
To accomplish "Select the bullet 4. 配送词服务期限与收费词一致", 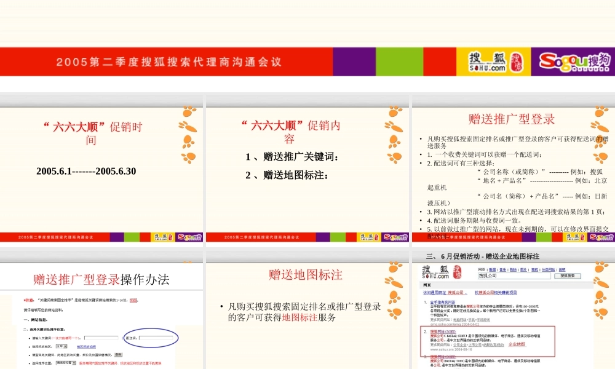I will click(474, 221).
